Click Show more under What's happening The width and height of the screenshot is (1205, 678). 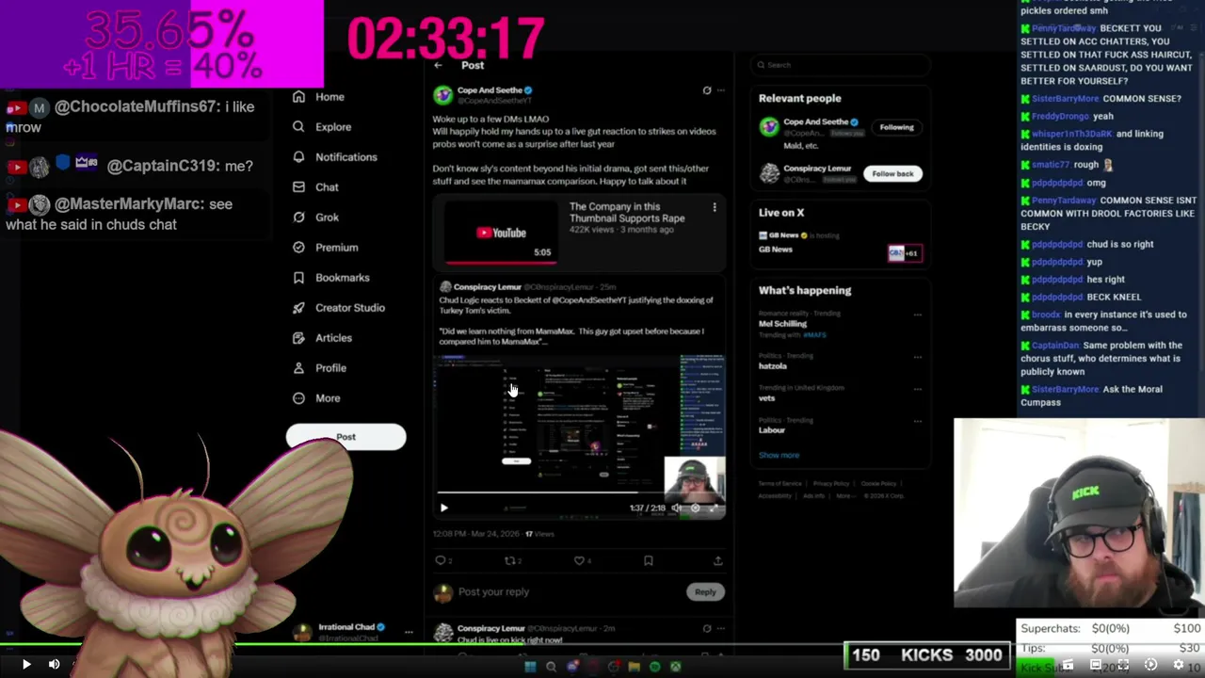(x=779, y=455)
